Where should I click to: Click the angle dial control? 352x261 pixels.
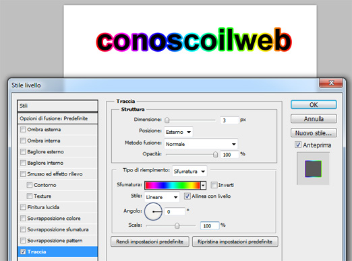click(x=153, y=211)
